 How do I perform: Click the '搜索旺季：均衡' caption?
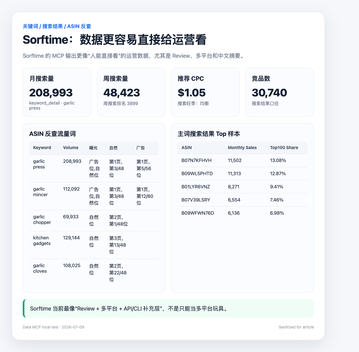[193, 103]
